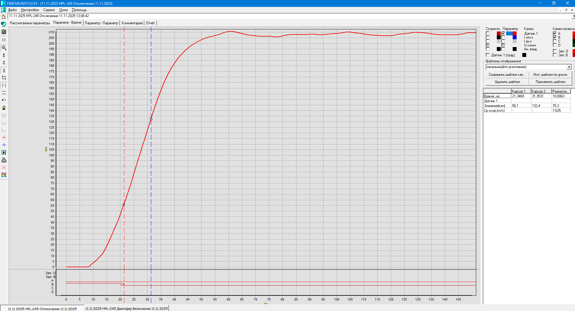
Task: Click the blue color swatch for I откл
Action: [515, 37]
